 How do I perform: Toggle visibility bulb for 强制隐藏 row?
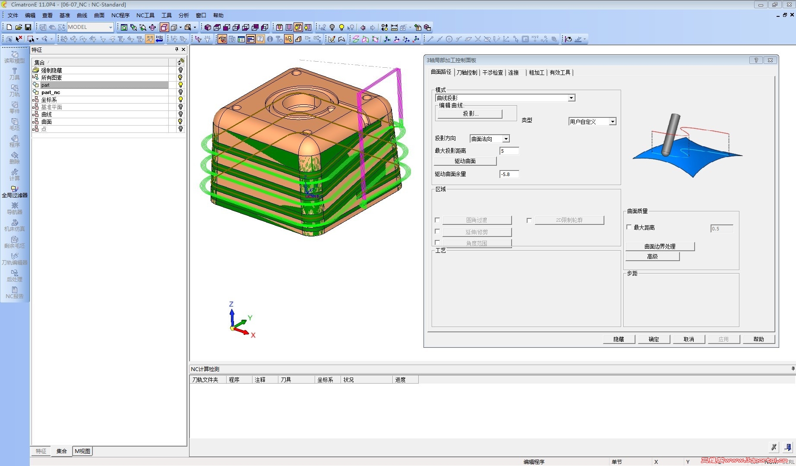click(180, 70)
